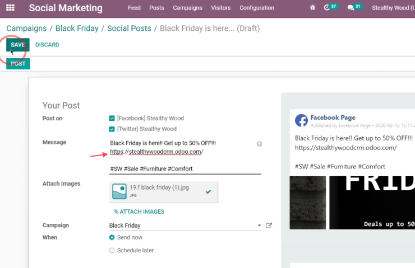
Task: Go to Social Posts breadcrumb
Action: pos(129,28)
